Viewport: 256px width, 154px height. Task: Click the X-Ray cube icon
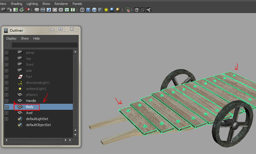[x=137, y=10]
